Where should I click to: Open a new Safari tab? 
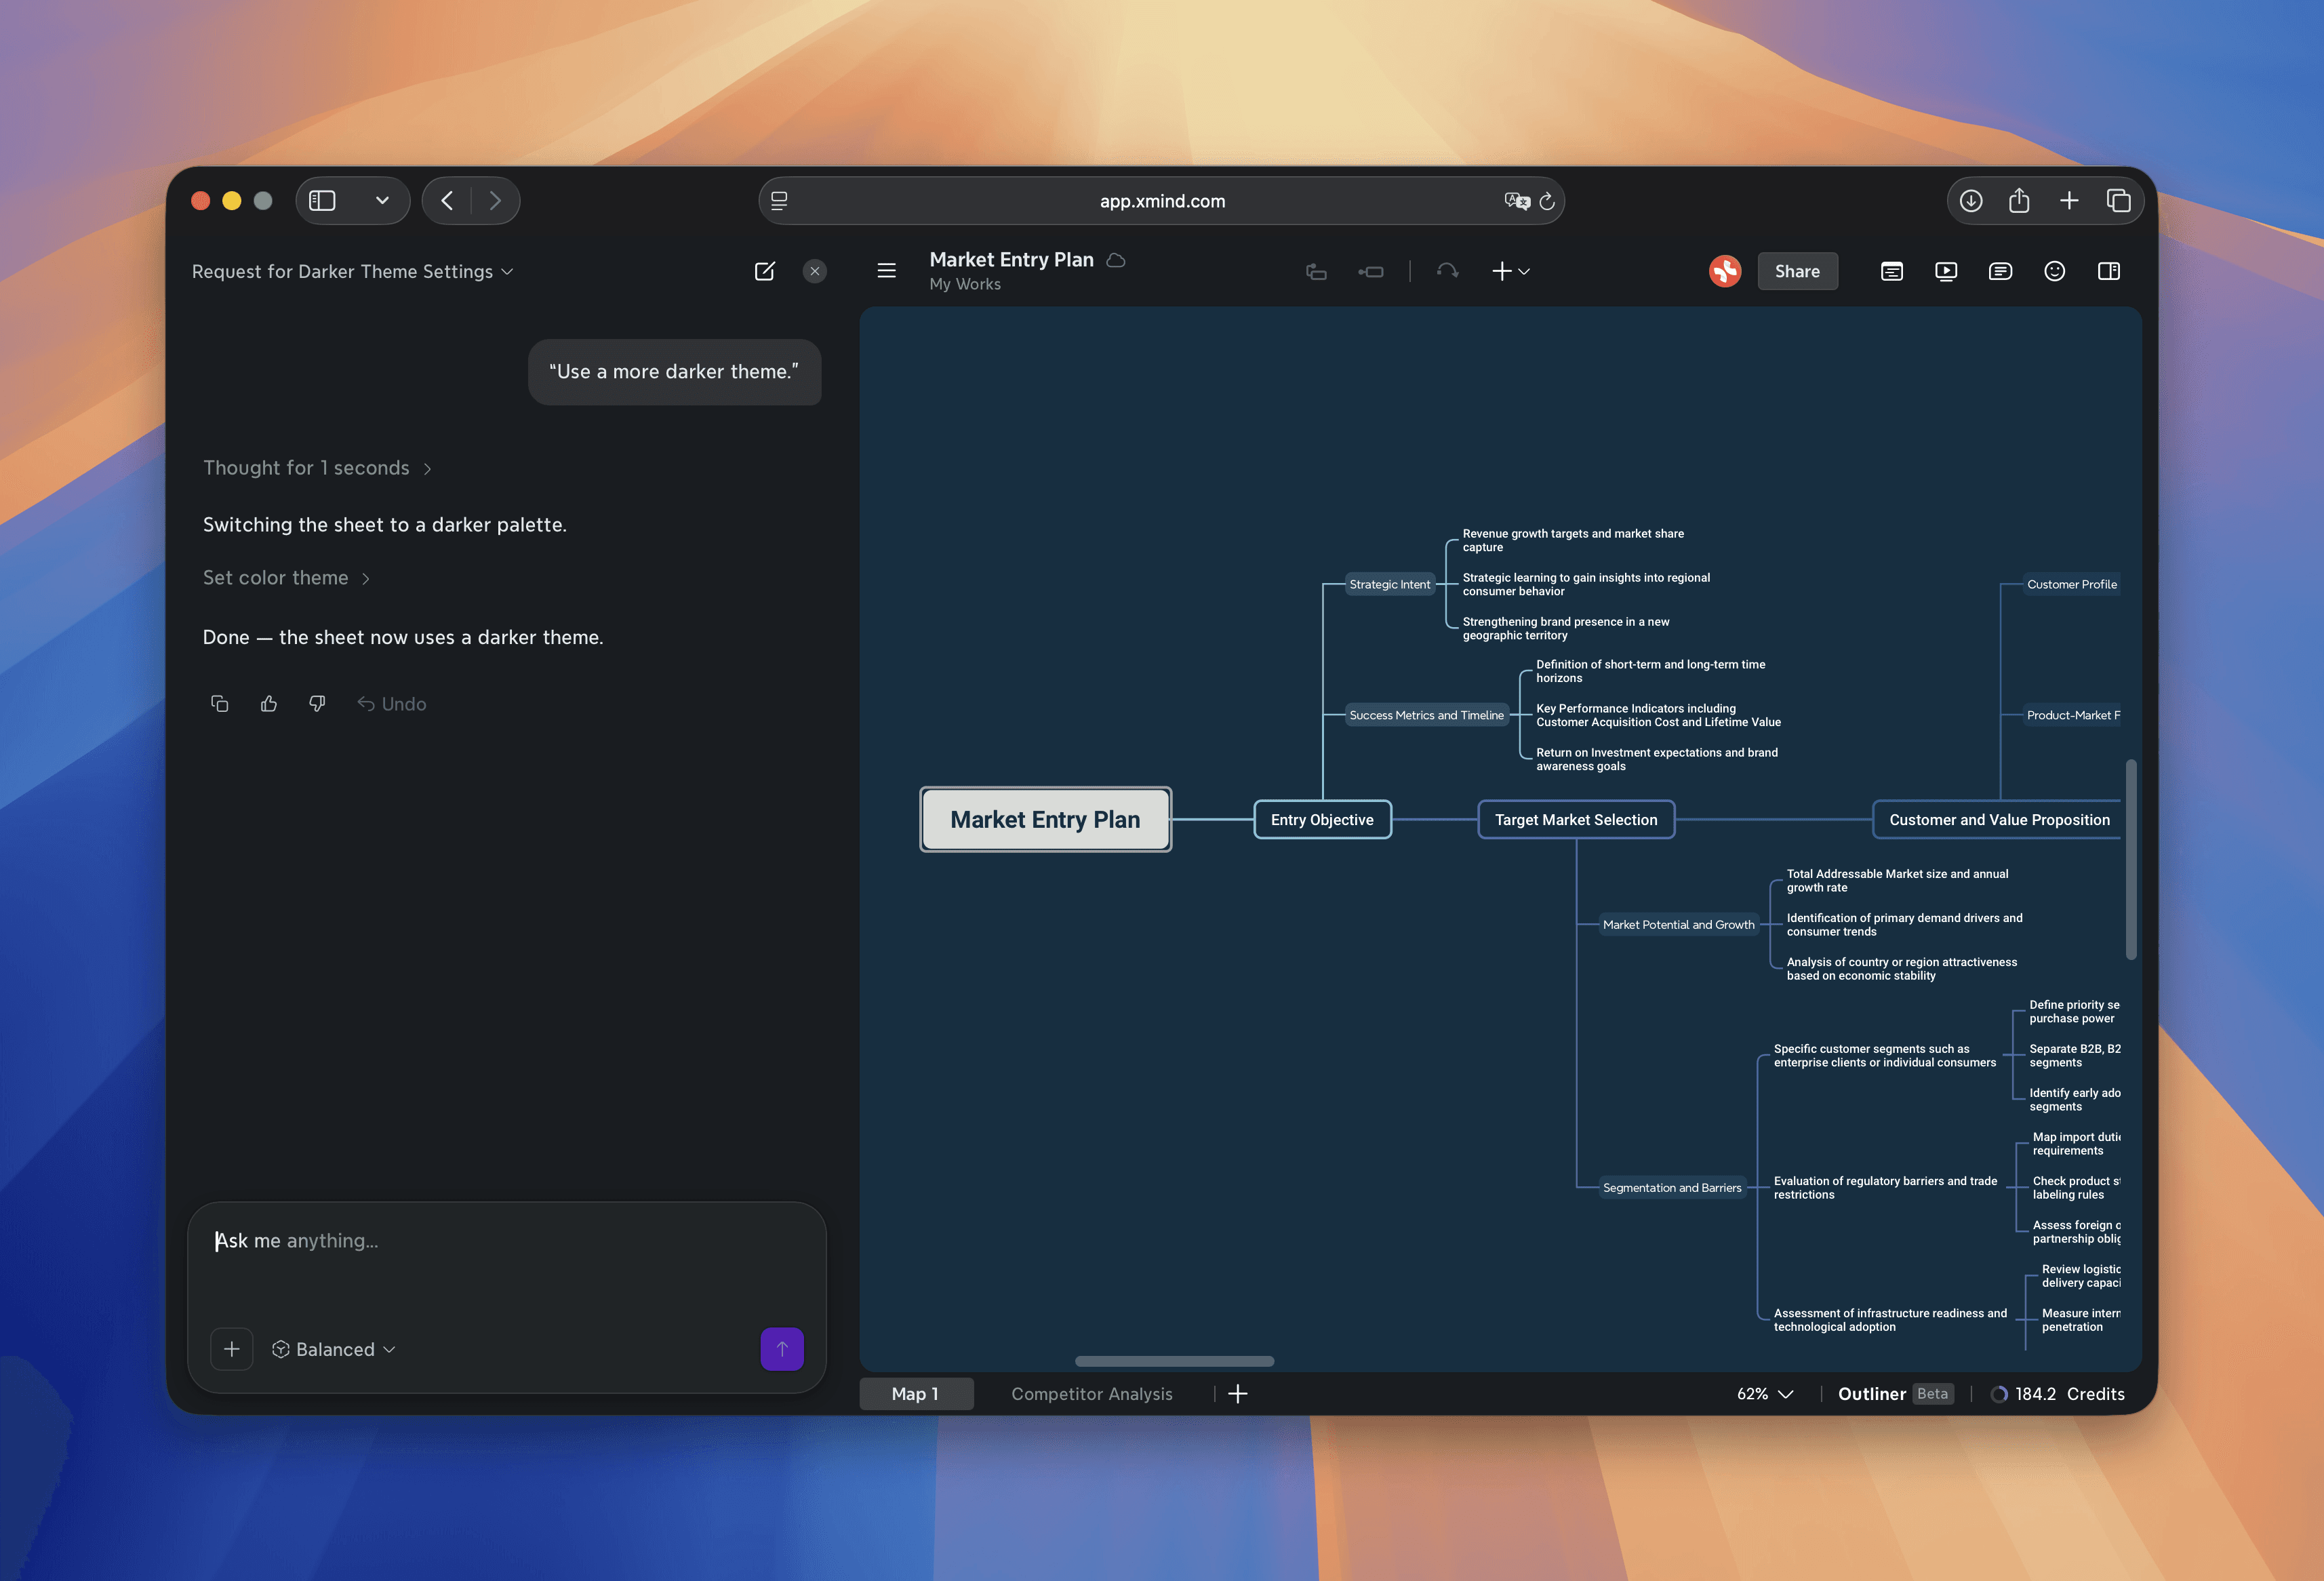pyautogui.click(x=2069, y=201)
